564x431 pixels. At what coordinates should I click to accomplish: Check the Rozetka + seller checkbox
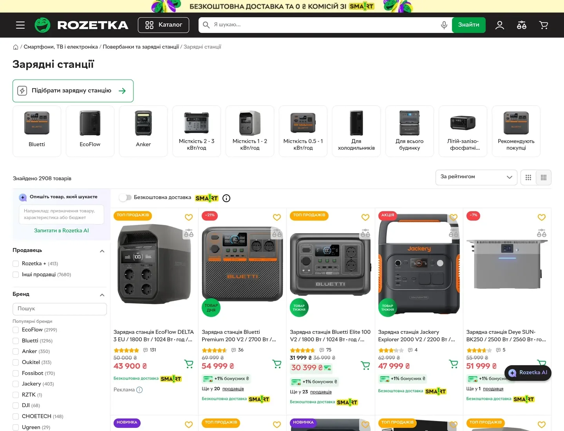tap(16, 264)
